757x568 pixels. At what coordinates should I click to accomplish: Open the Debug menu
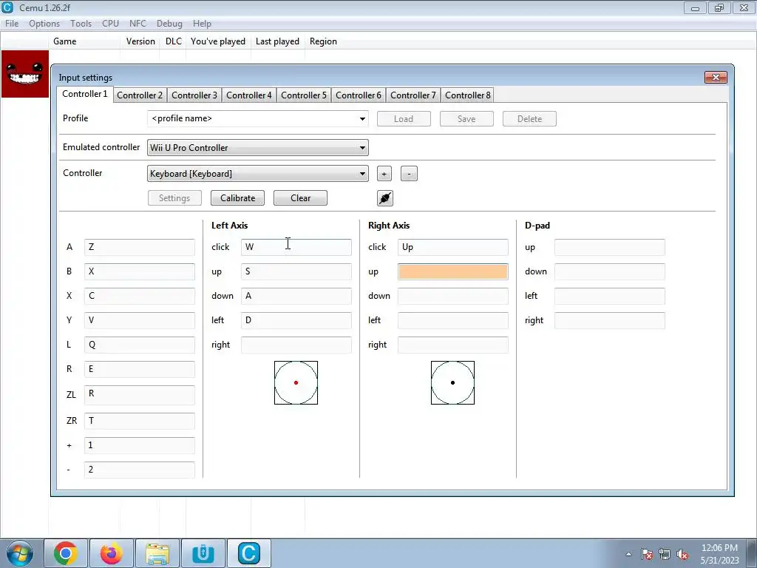[169, 24]
